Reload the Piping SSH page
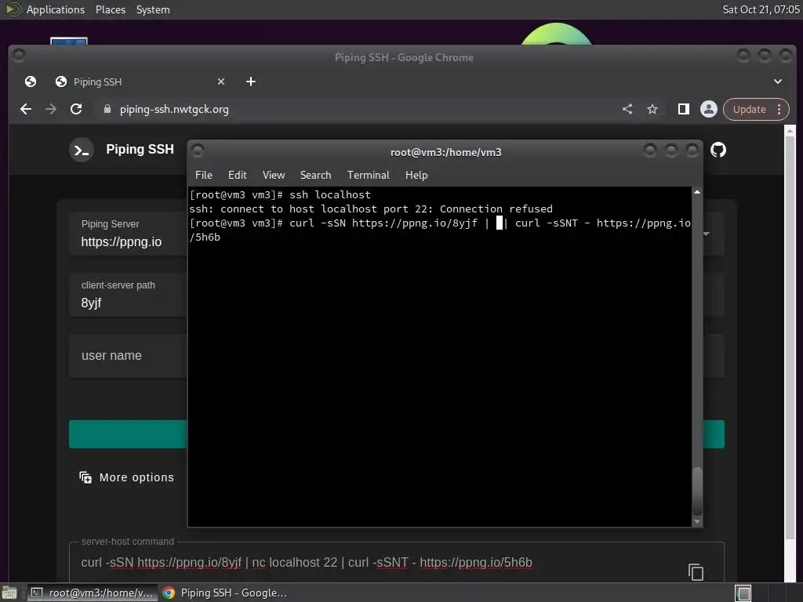The width and height of the screenshot is (803, 602). tap(76, 109)
